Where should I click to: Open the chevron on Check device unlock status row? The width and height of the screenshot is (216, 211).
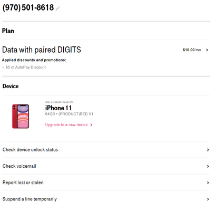[208, 150]
